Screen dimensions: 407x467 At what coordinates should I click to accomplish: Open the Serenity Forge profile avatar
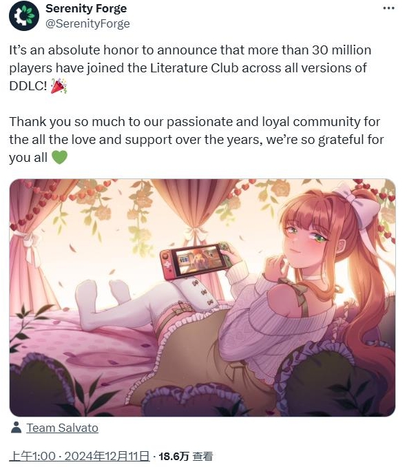tap(24, 16)
